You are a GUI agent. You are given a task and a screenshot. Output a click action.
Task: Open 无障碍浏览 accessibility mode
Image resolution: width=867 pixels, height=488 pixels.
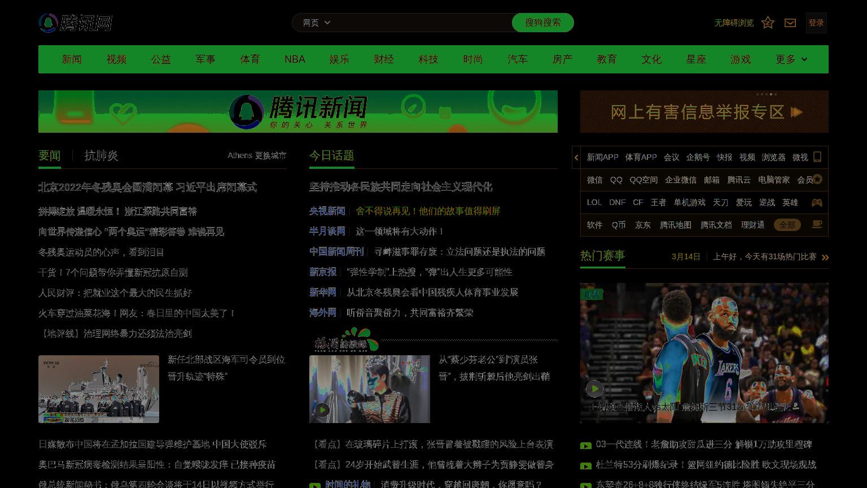[x=734, y=23]
